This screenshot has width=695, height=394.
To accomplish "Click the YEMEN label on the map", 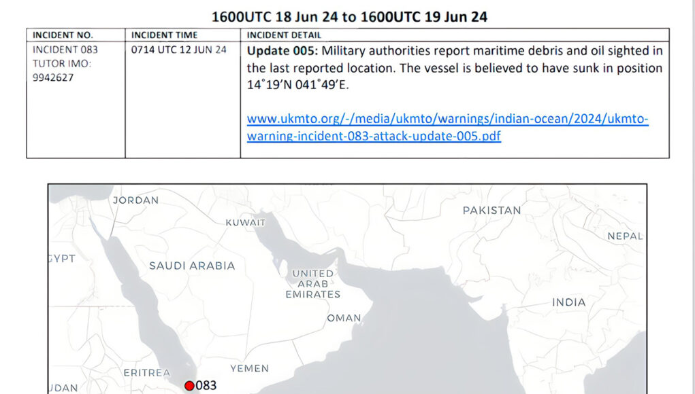I will (249, 368).
